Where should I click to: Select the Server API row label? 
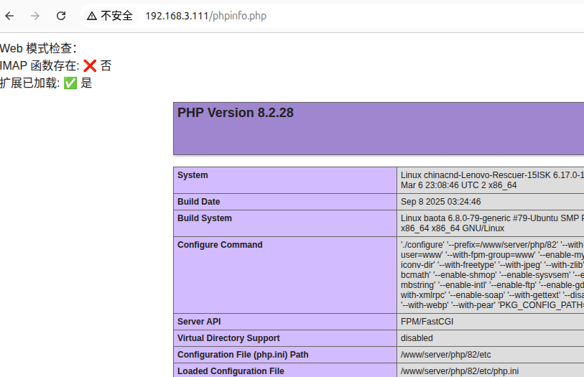coord(199,322)
